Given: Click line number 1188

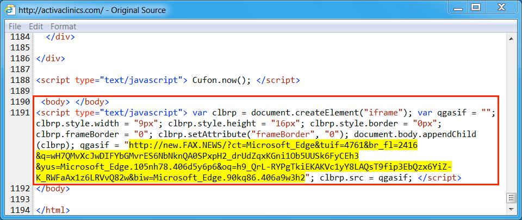Looking at the screenshot, I should click(x=20, y=80).
